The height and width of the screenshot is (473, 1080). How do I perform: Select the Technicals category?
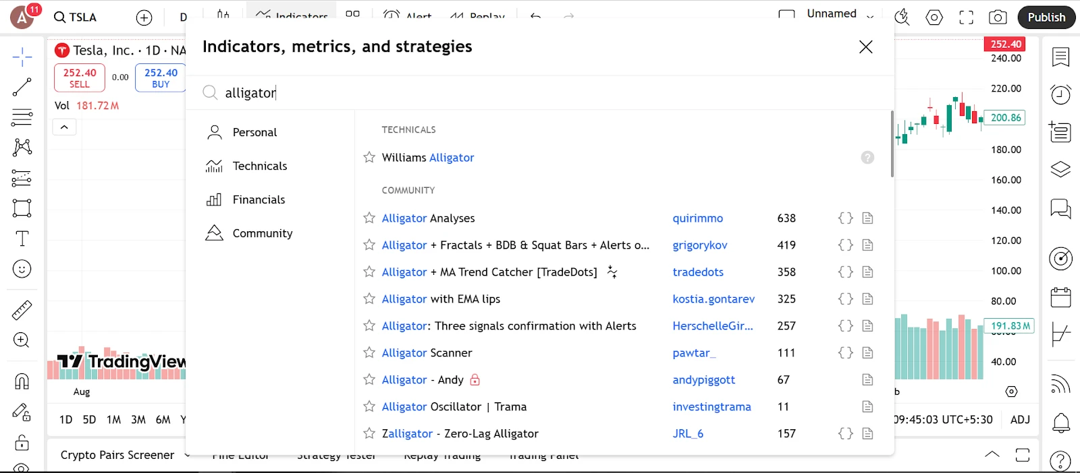(x=259, y=166)
